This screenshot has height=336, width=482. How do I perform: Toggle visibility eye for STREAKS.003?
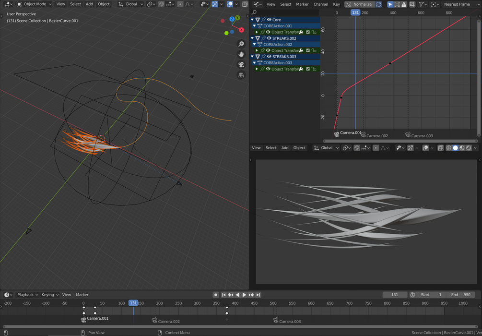(269, 57)
